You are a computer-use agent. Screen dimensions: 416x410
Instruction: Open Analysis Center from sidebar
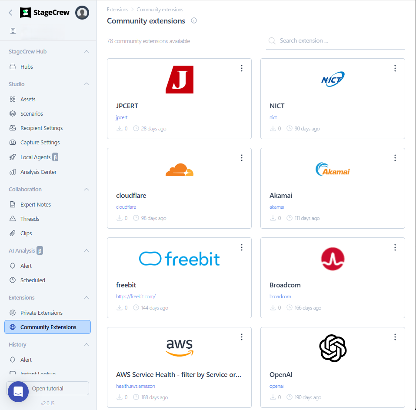tap(38, 172)
